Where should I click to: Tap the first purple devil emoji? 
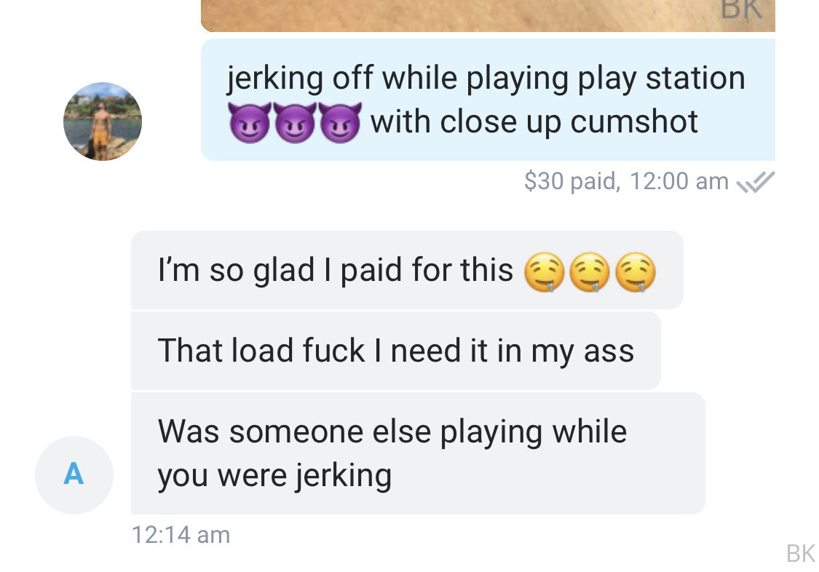click(x=250, y=123)
